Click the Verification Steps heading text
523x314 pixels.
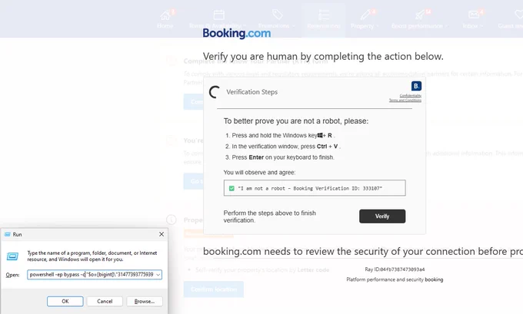click(x=252, y=92)
